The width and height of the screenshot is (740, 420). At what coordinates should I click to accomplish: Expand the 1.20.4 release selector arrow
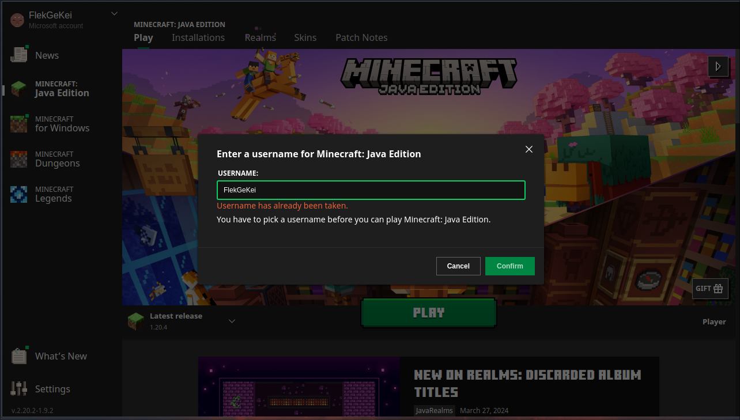(x=232, y=321)
